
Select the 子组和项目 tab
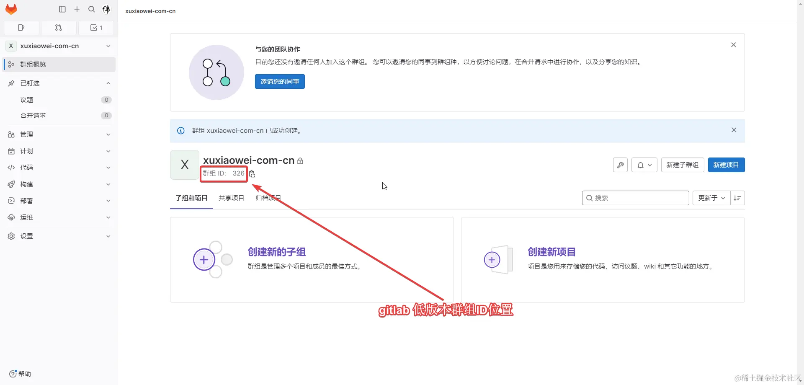click(x=191, y=198)
